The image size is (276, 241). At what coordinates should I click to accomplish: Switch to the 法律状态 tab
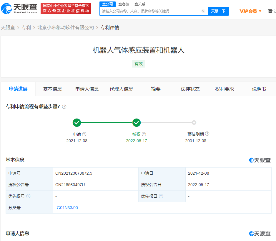190,89
